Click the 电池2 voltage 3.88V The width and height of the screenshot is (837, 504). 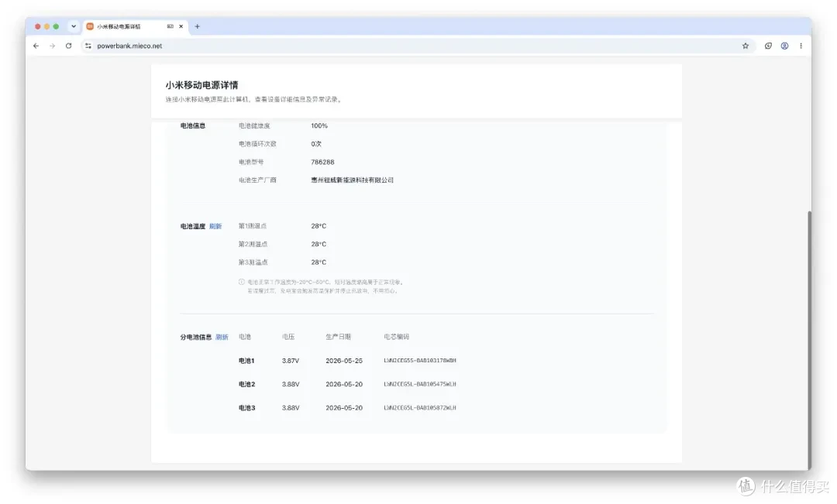291,385
